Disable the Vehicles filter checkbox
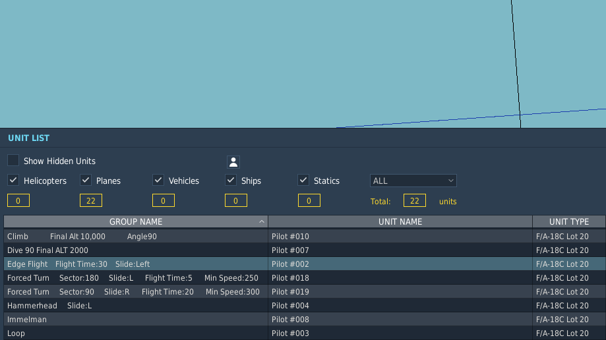This screenshot has height=340, width=606. [x=158, y=181]
